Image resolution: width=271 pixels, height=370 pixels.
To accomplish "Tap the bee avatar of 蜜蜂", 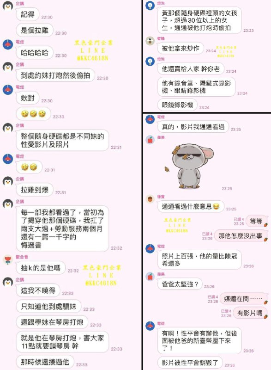I will click(150, 41).
